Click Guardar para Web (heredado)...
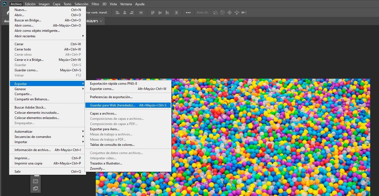The height and width of the screenshot is (196, 379). pyautogui.click(x=128, y=105)
